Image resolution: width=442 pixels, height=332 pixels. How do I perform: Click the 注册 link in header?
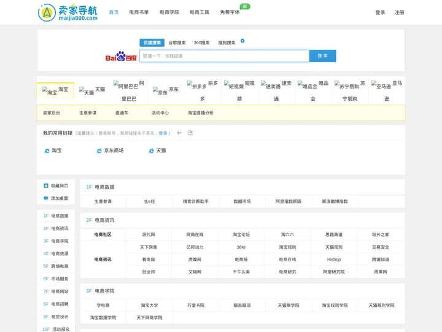coord(399,12)
